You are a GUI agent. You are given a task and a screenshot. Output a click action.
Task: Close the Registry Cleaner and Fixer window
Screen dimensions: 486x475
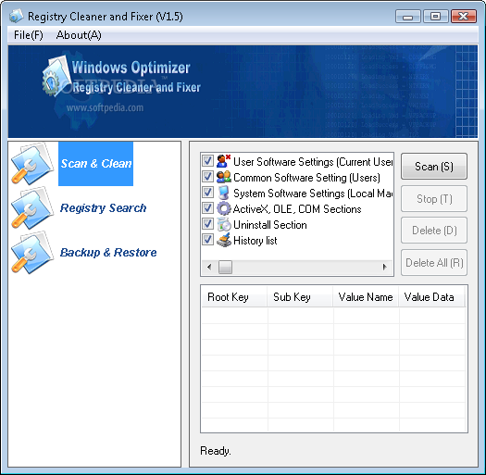tap(464, 16)
